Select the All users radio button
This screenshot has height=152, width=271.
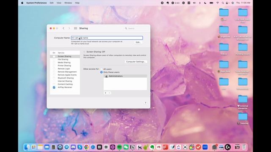click(x=102, y=69)
